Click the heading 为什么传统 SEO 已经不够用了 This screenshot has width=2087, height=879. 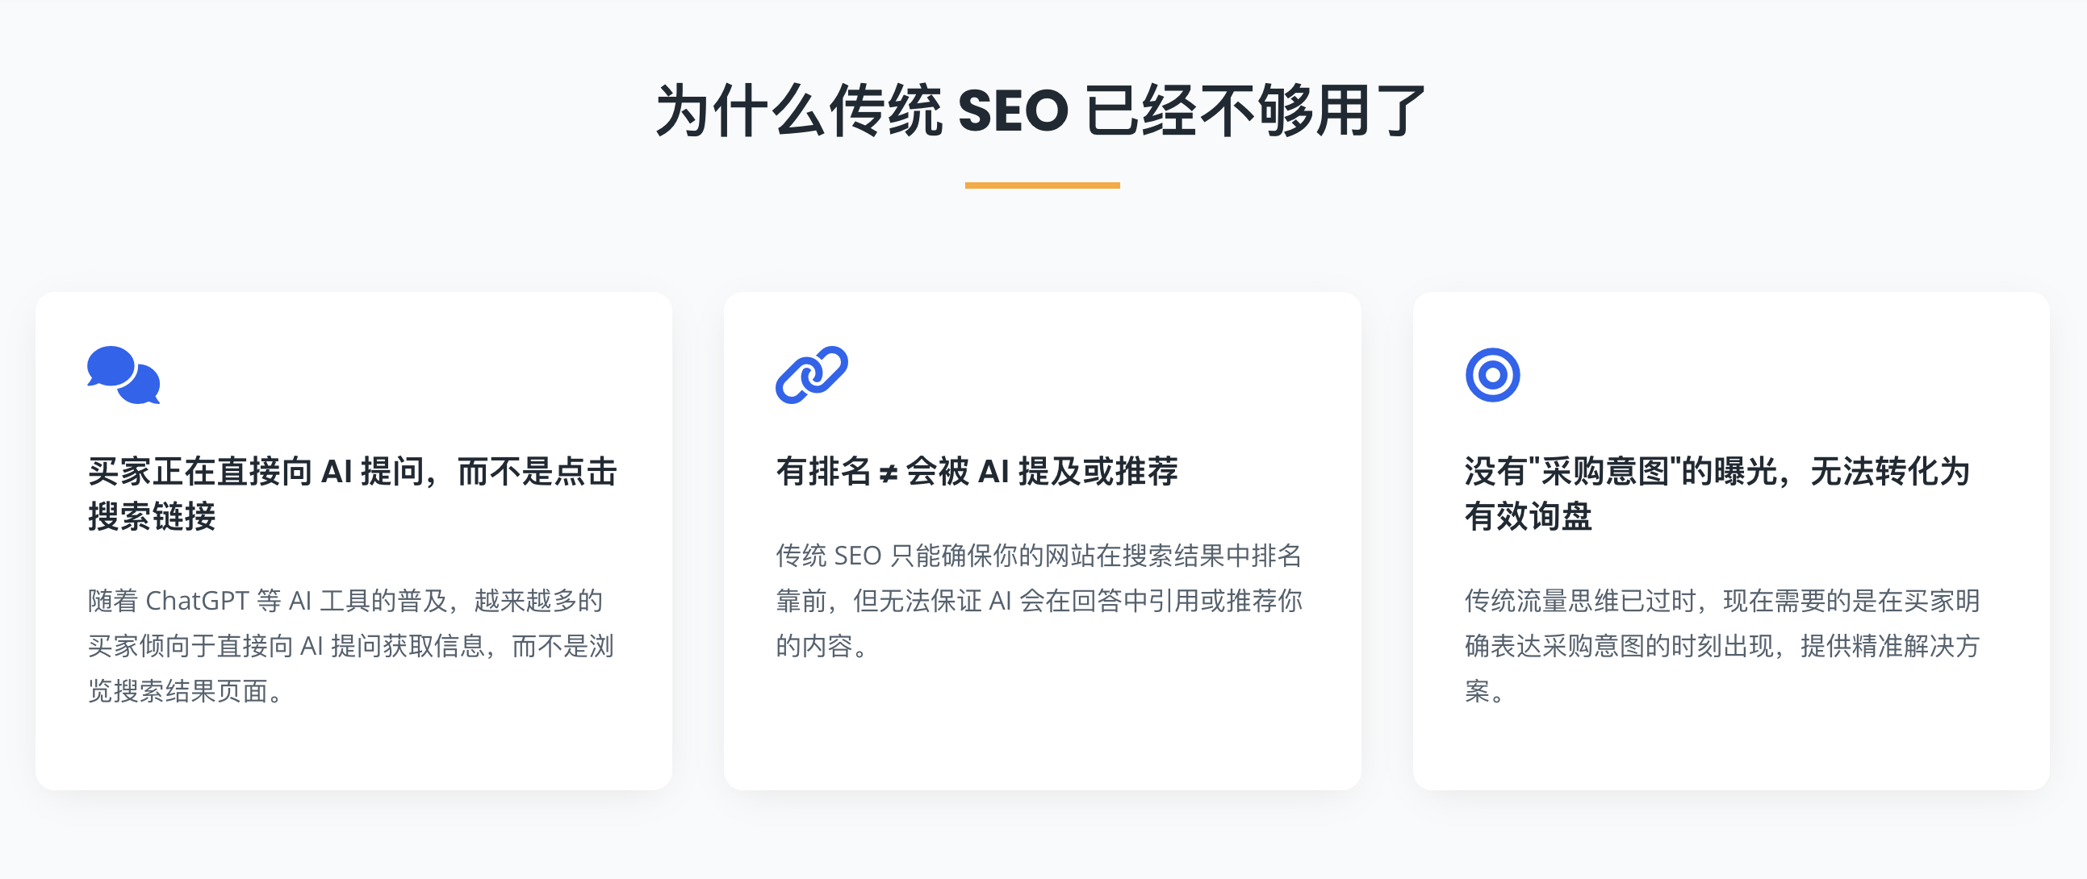[x=1042, y=111]
